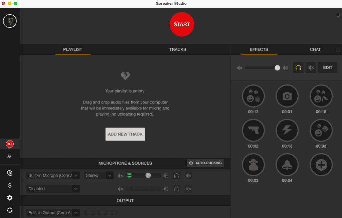The height and width of the screenshot is (218, 342).
Task: Open the CHAT tab
Action: pyautogui.click(x=315, y=49)
